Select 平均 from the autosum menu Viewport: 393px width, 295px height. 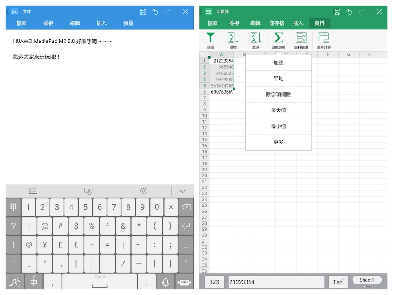(278, 79)
